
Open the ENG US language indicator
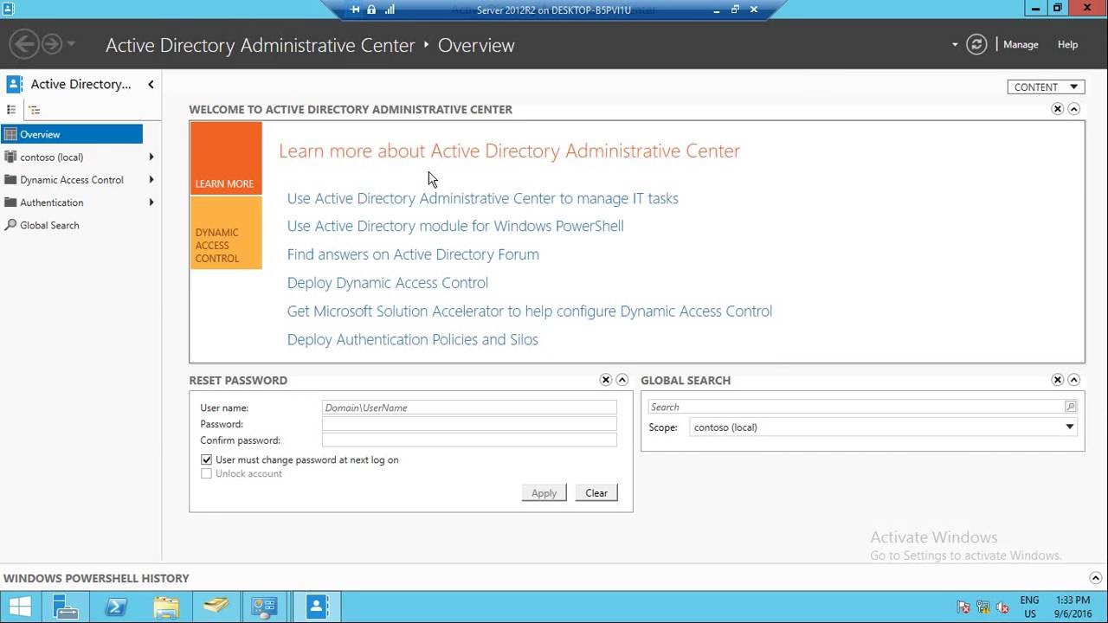1030,607
